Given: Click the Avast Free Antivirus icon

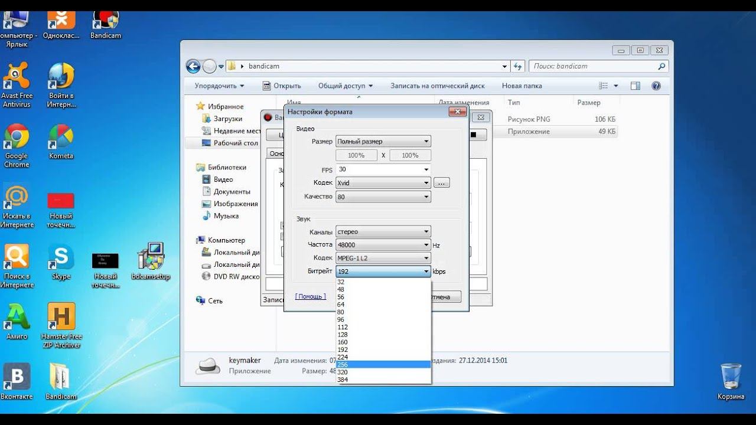Looking at the screenshot, I should click(x=17, y=85).
